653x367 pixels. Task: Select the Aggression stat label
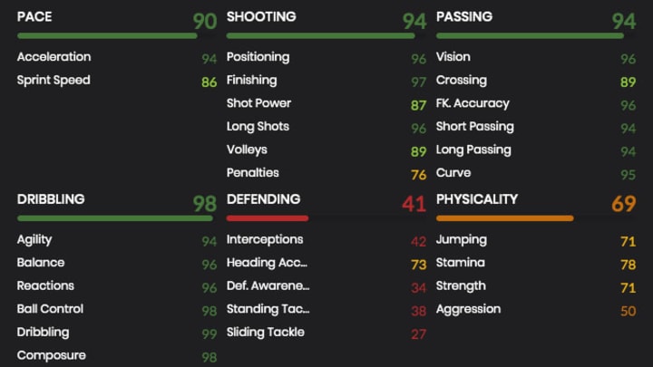pyautogui.click(x=469, y=310)
